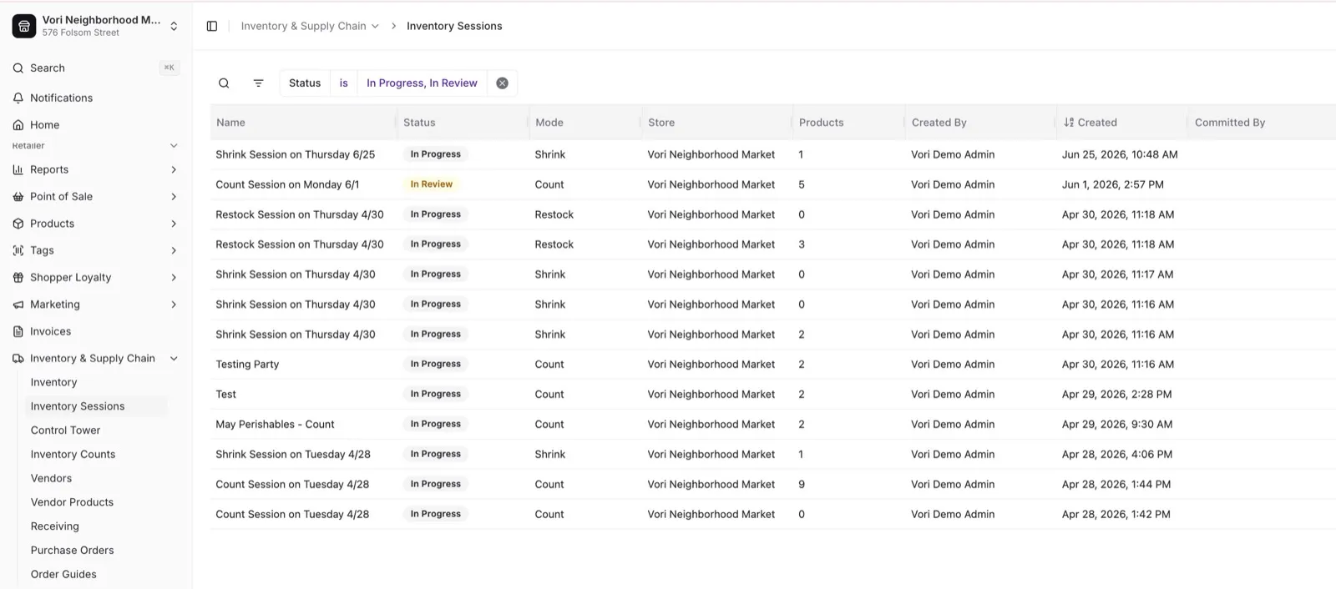Image resolution: width=1336 pixels, height=589 pixels.
Task: Click the Shopper Loyalty gift icon
Action: pyautogui.click(x=18, y=277)
